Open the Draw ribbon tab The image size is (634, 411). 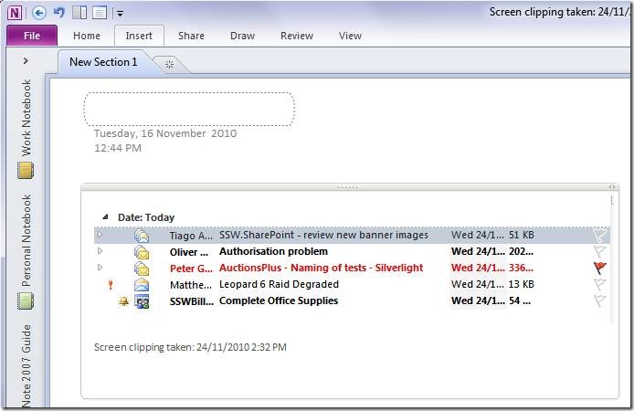242,36
